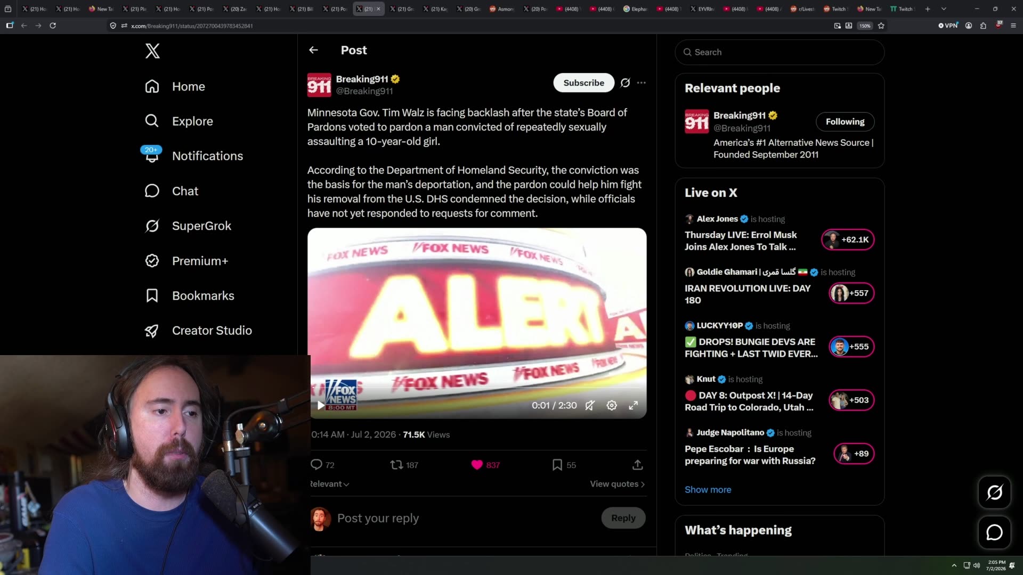Open the taskbar clock and date
Image resolution: width=1023 pixels, height=575 pixels.
[996, 565]
